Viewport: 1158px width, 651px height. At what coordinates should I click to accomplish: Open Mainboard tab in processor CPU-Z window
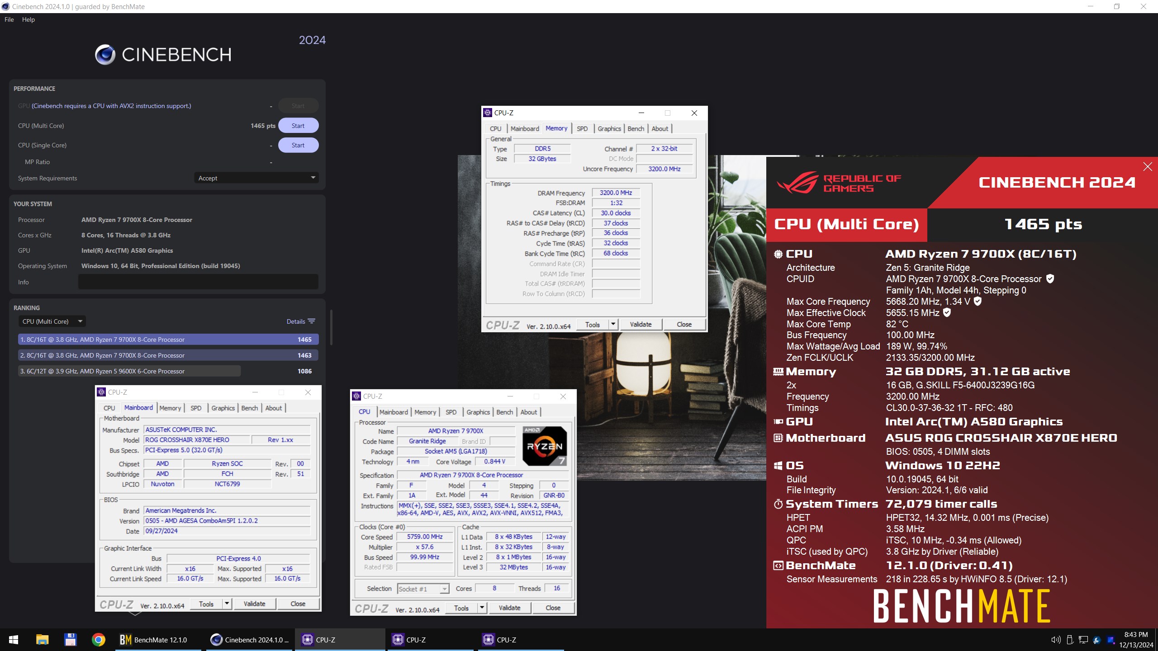(x=394, y=412)
